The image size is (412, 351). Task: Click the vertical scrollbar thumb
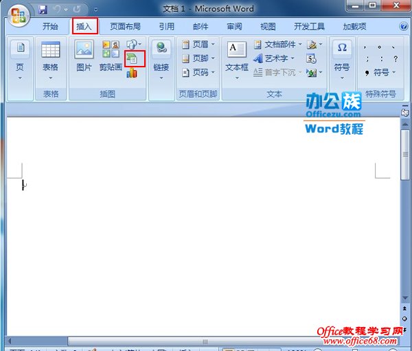(405, 155)
